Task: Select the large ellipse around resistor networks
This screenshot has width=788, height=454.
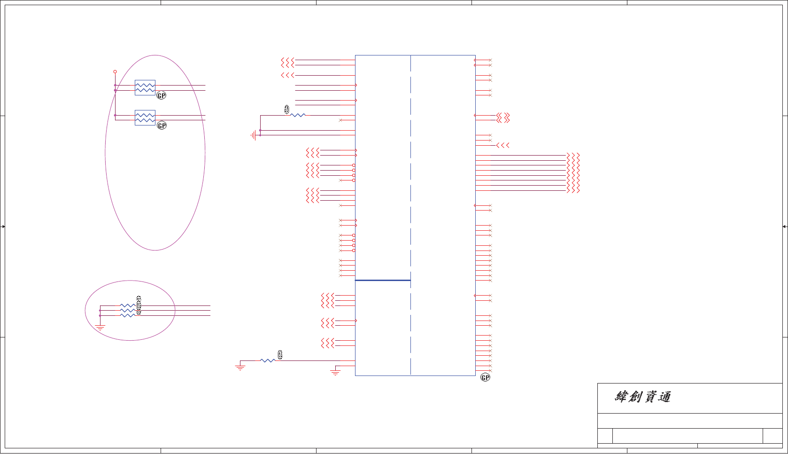Action: 155,153
